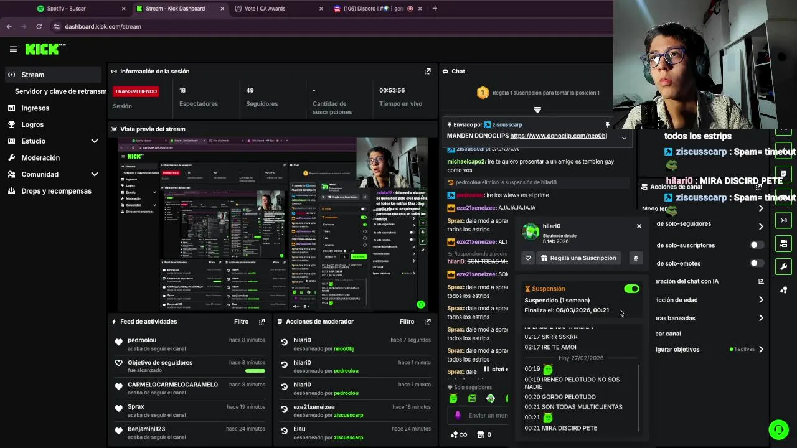797x448 pixels.
Task: Toggle the solo-suscriptores chat mode
Action: [x=757, y=245]
